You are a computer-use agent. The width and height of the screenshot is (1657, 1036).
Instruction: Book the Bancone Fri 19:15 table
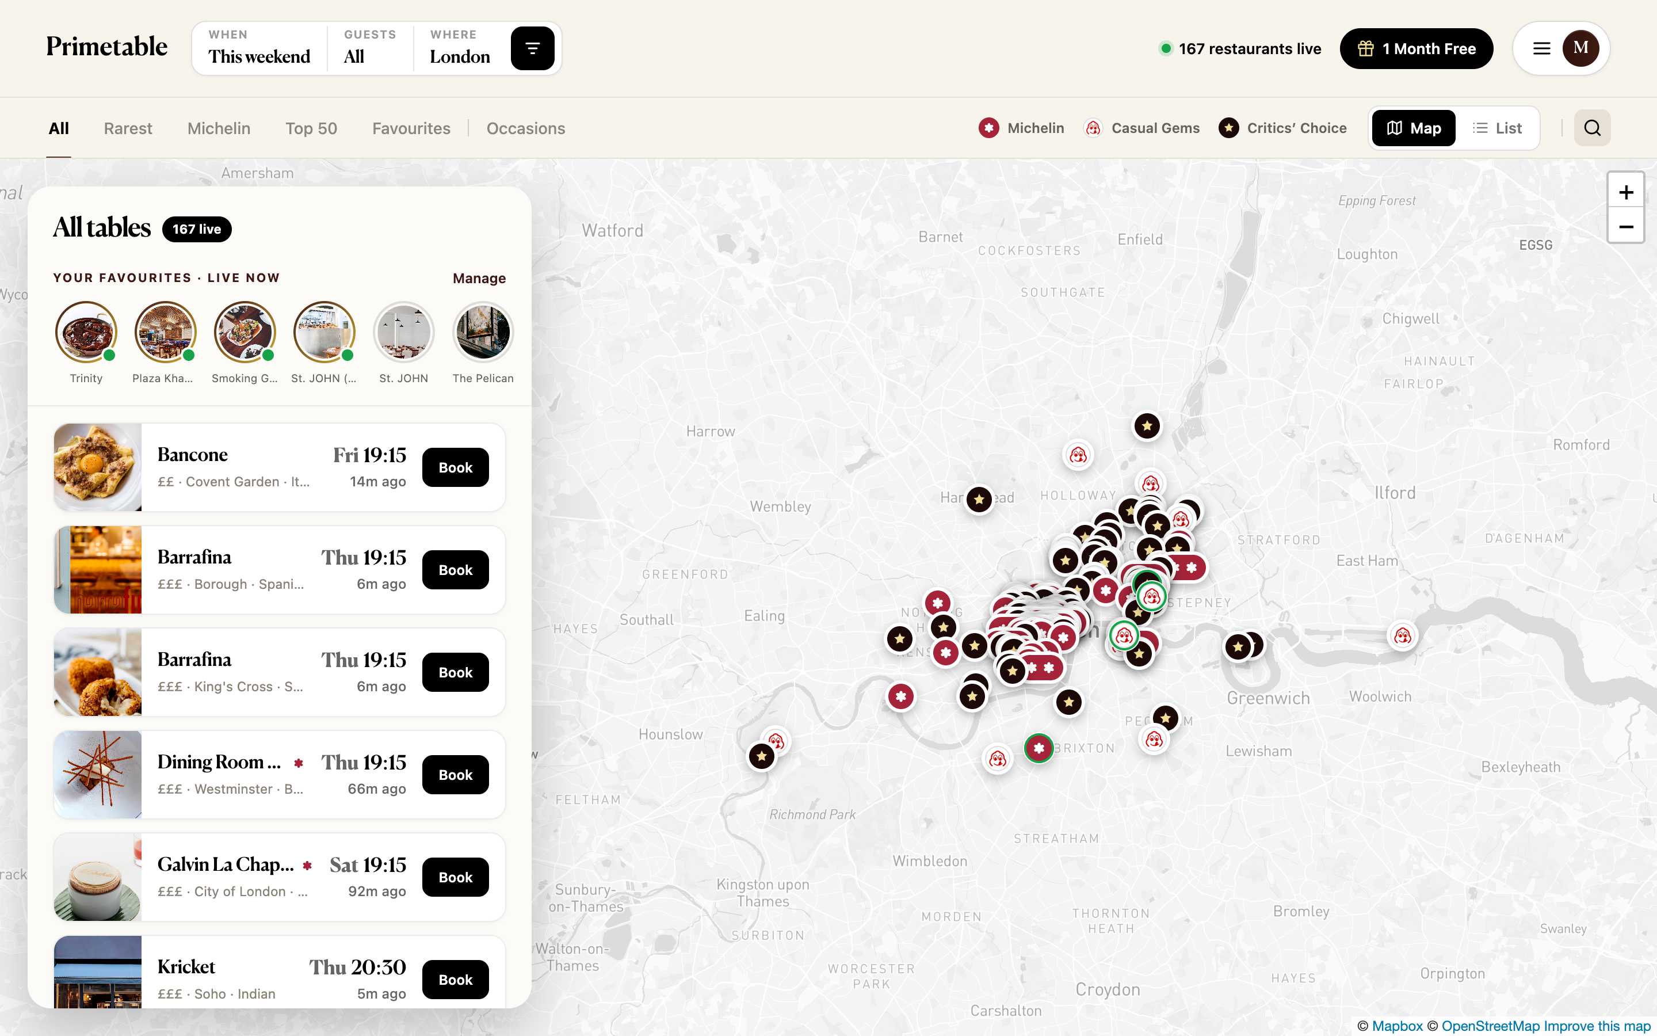click(x=455, y=467)
